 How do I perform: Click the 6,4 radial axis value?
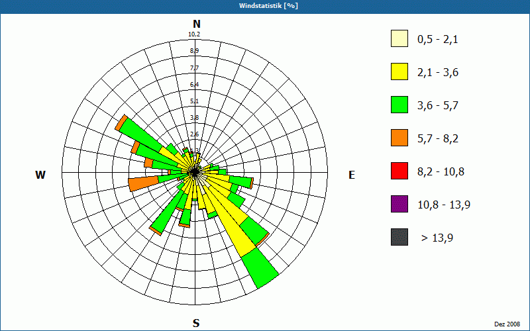point(194,85)
